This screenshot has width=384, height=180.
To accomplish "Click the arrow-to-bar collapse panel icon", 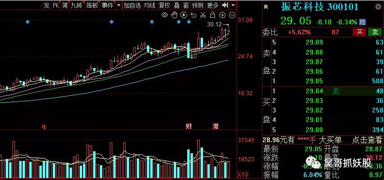I will click(x=225, y=5).
